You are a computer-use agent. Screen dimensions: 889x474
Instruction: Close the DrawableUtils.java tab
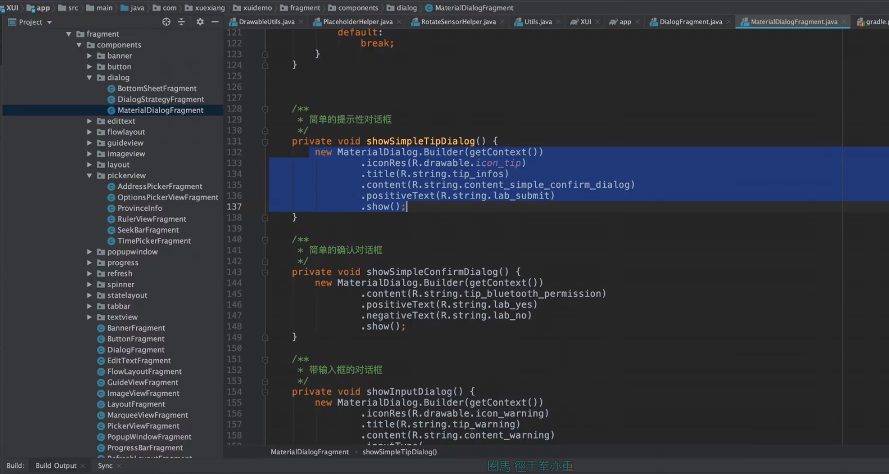click(x=301, y=22)
